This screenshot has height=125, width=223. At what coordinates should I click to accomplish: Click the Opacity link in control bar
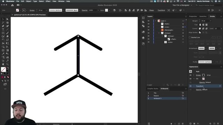(84, 10)
